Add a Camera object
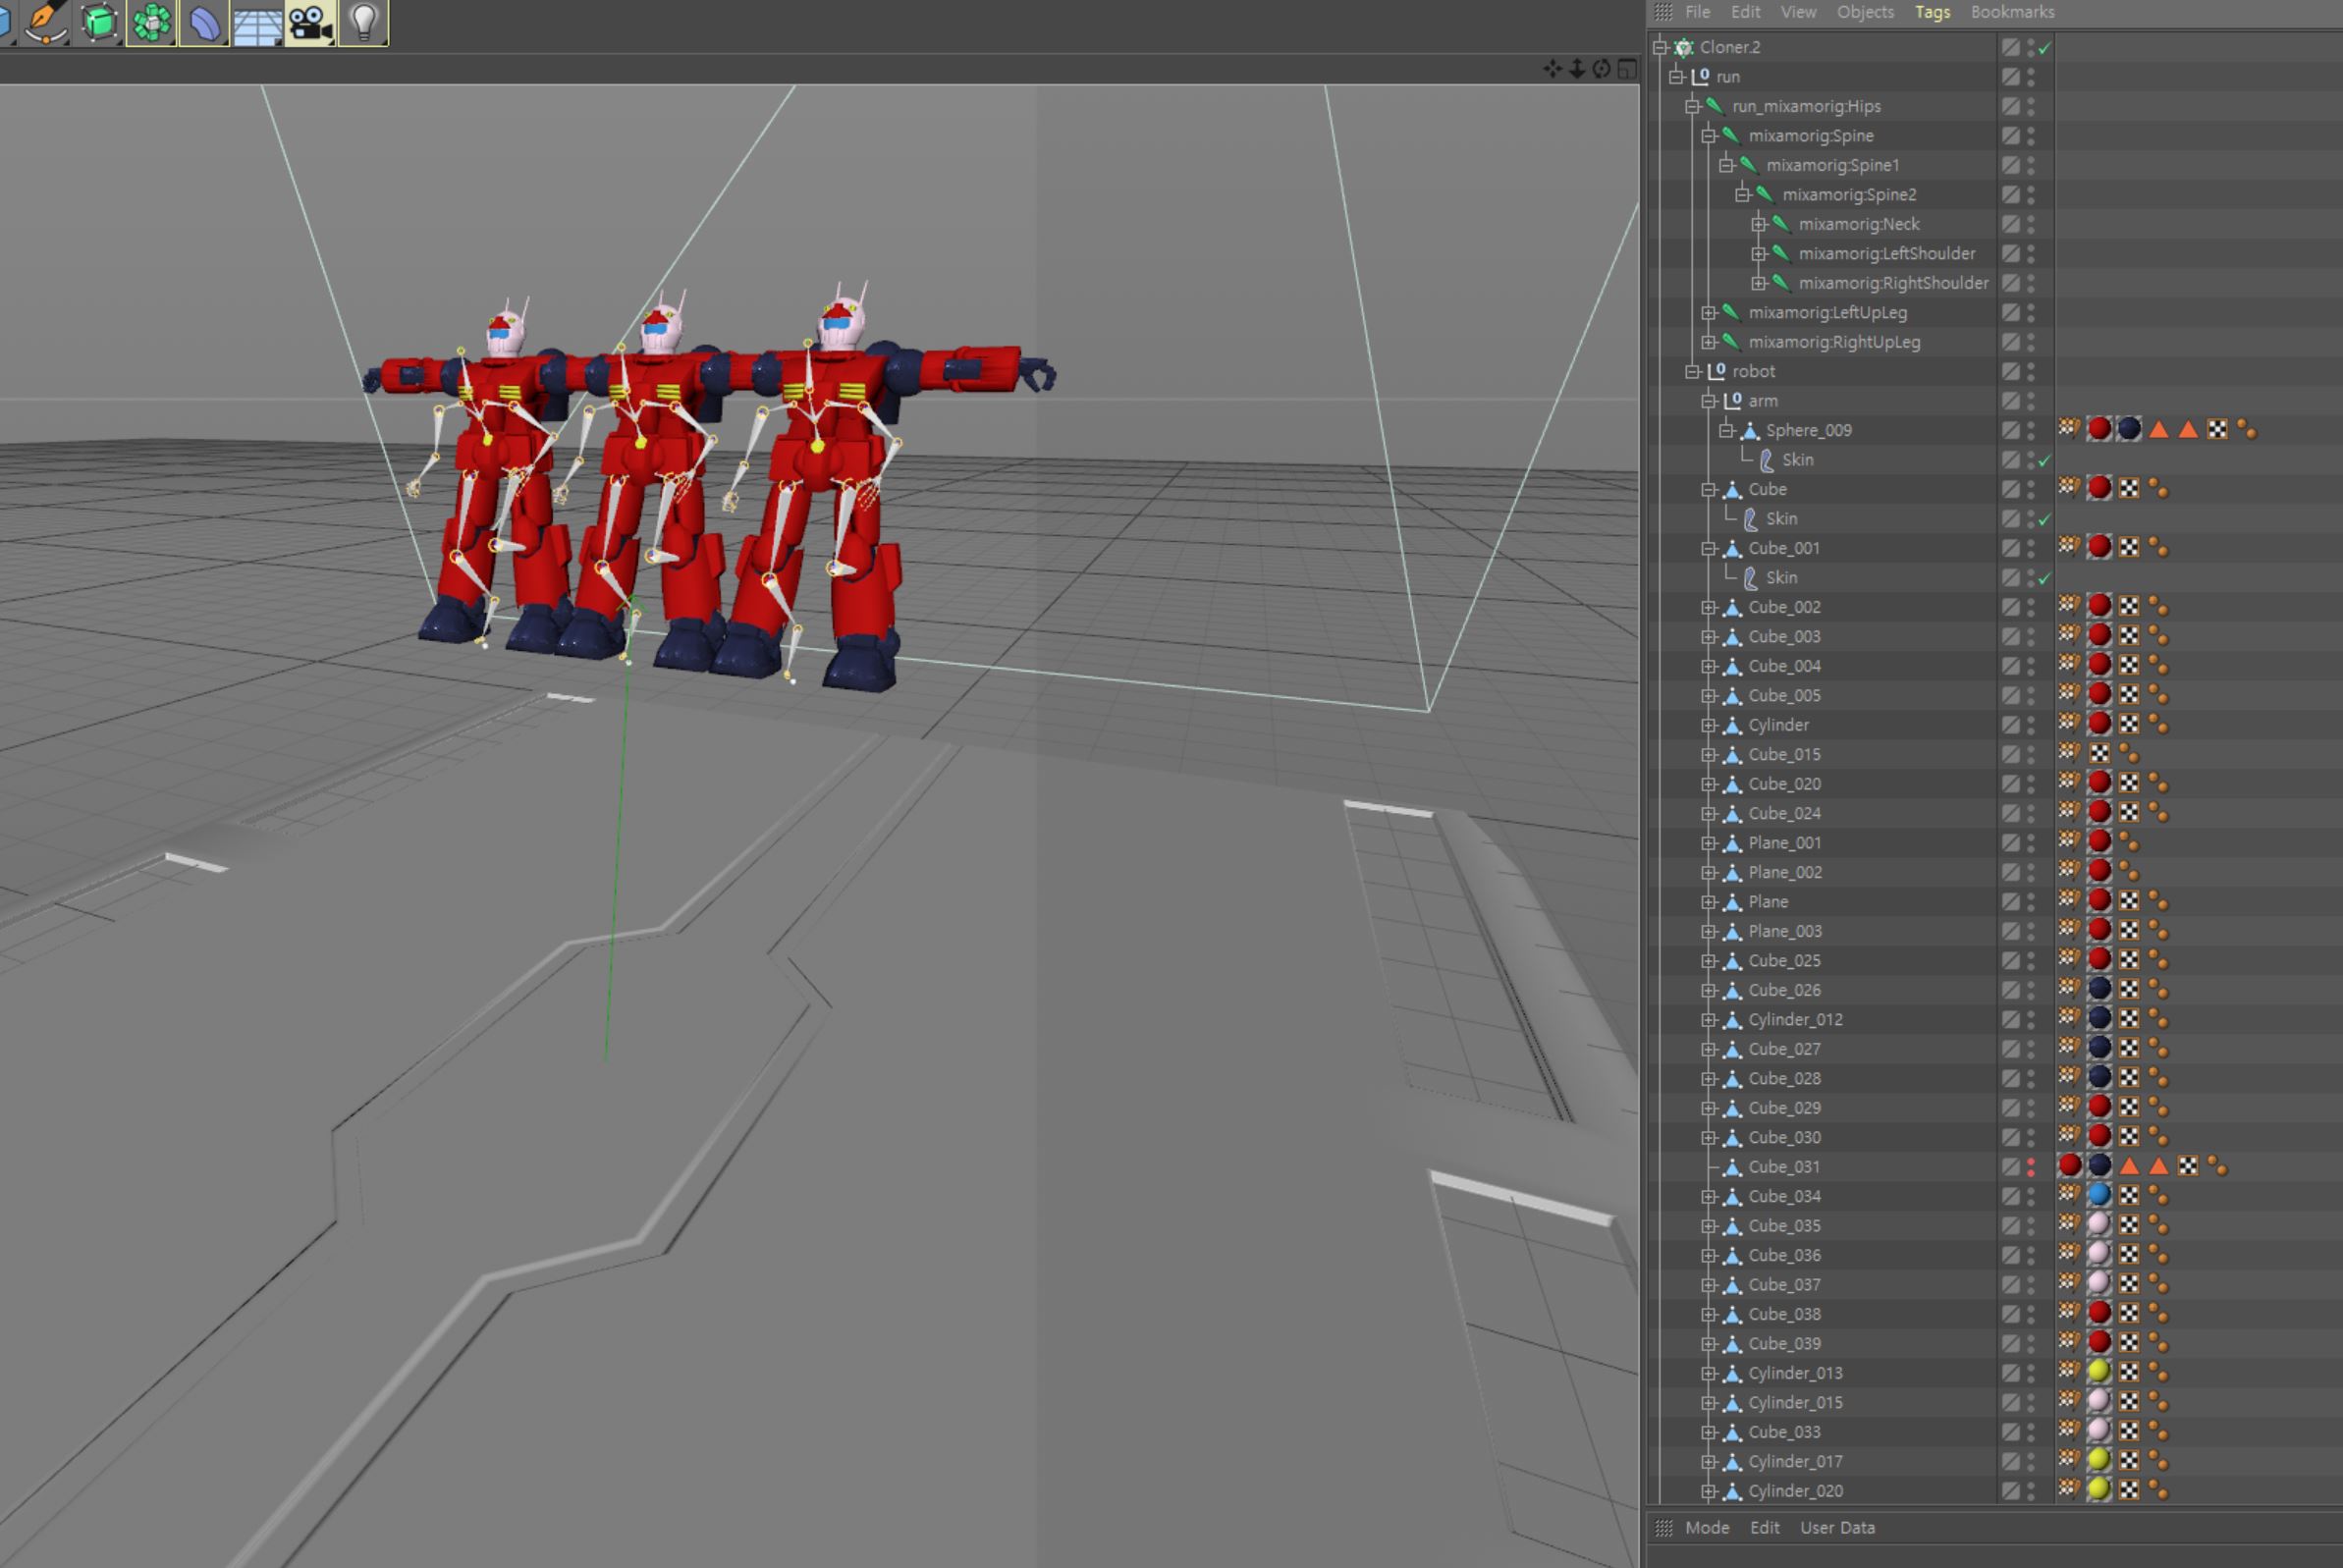This screenshot has height=1568, width=2343. 310,21
